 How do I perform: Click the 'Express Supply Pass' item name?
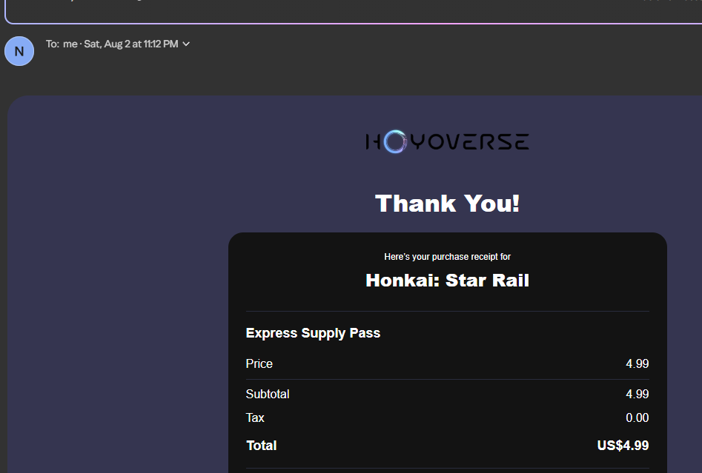point(313,333)
